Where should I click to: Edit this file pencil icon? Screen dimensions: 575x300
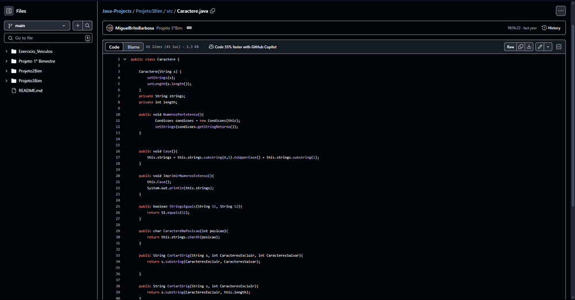tap(540, 47)
